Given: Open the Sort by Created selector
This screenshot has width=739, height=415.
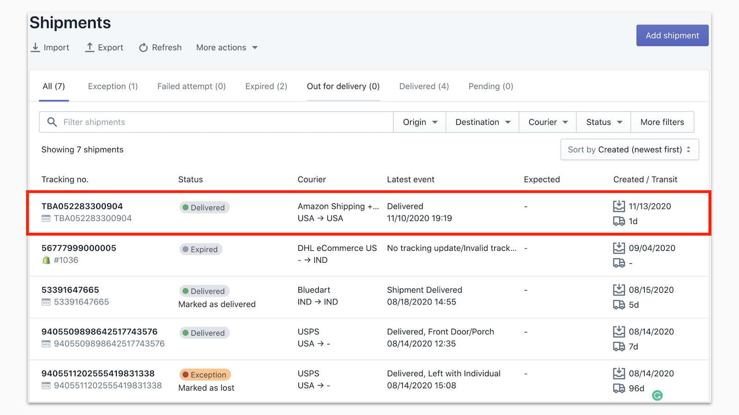Looking at the screenshot, I should point(629,149).
